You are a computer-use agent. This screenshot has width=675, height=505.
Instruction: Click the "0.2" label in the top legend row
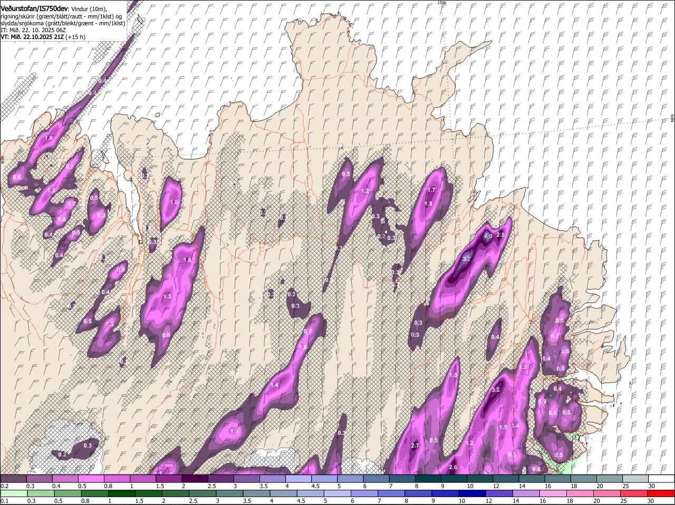[x=4, y=485]
